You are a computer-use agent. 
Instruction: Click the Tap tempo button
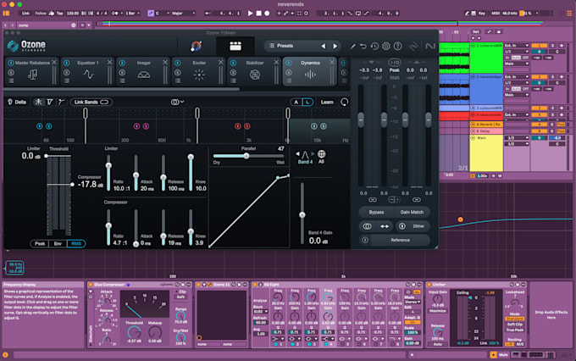point(59,14)
